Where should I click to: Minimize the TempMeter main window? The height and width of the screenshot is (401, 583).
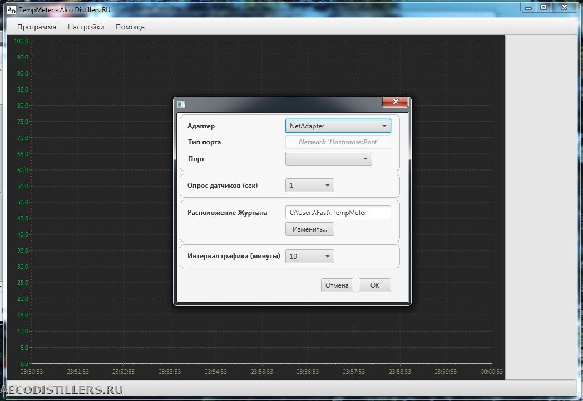pyautogui.click(x=527, y=7)
